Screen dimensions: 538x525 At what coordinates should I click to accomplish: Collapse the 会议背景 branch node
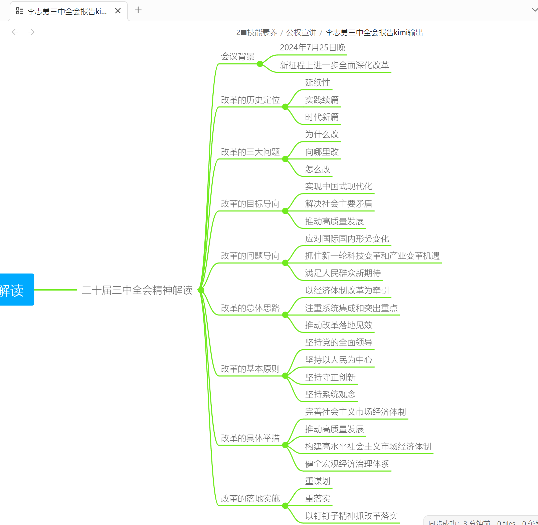click(260, 64)
